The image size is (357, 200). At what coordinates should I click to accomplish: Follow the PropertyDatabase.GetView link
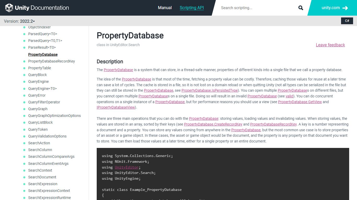coord(300,102)
